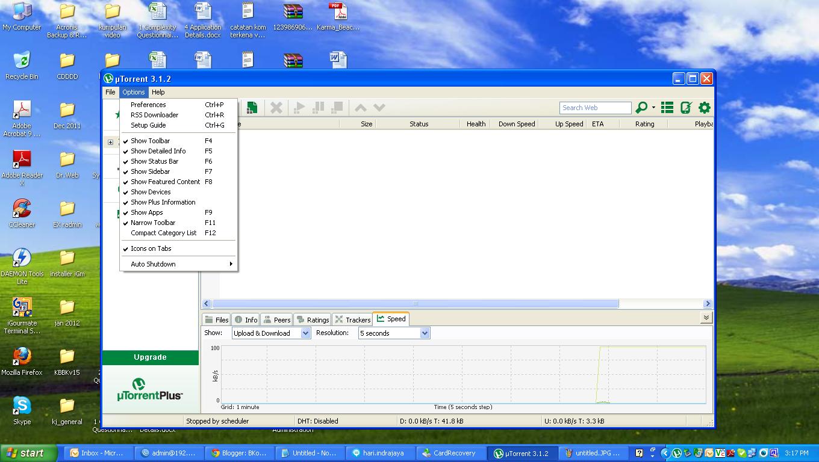Open the Help menu
819x462 pixels.
click(158, 92)
